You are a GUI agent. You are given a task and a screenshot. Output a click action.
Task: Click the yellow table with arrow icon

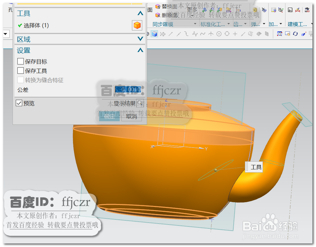[274, 10]
